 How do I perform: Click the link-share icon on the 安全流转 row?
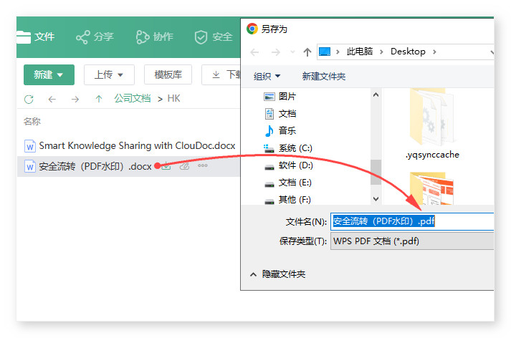[x=184, y=166]
